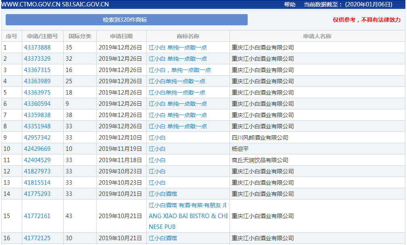Screen dimensions: 407x245
Task: Open registration number 41772125
Action: (x=37, y=238)
